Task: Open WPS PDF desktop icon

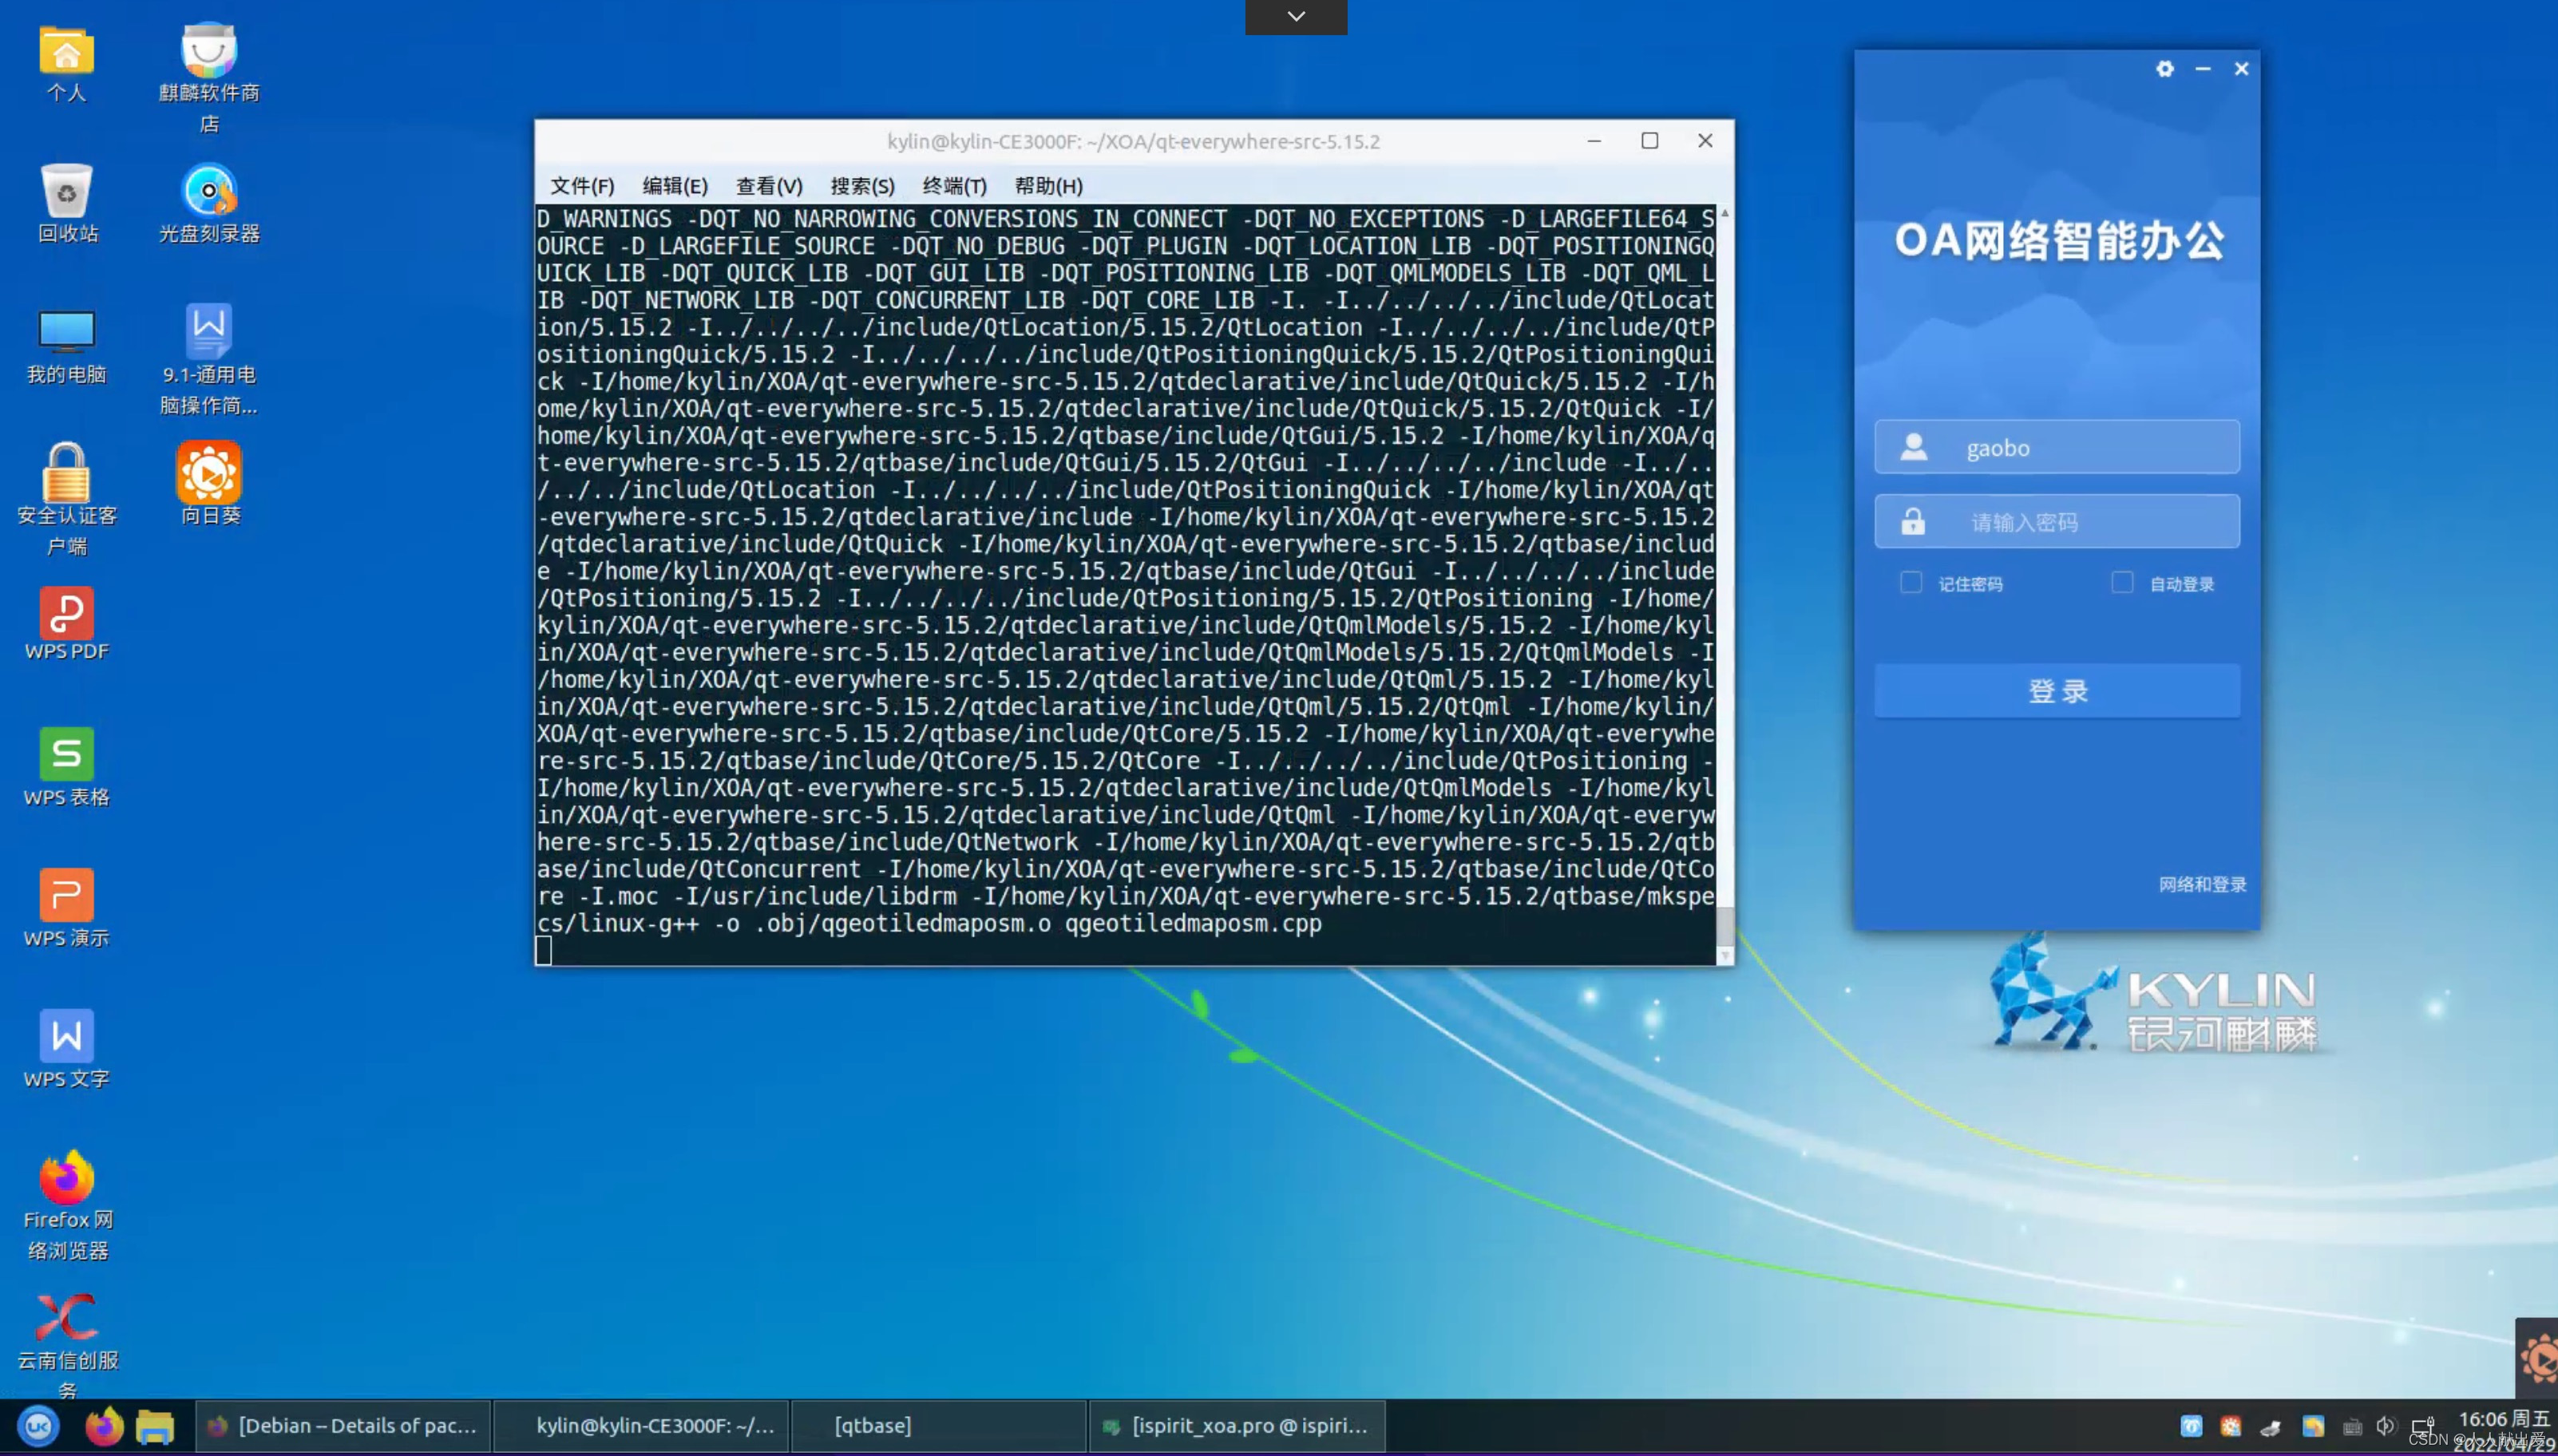Action: click(66, 624)
